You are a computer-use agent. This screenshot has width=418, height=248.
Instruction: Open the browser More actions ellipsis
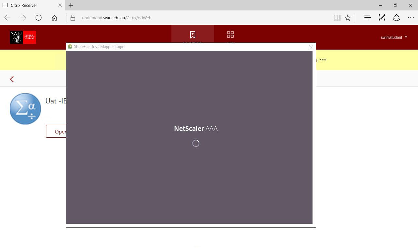point(410,18)
